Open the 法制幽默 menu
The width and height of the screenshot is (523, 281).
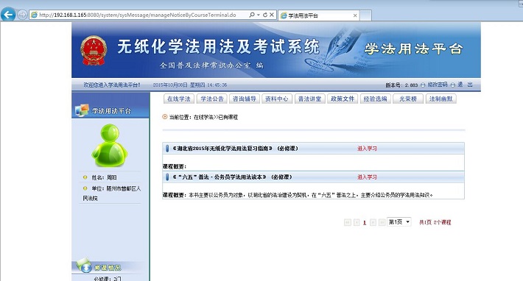pyautogui.click(x=440, y=99)
